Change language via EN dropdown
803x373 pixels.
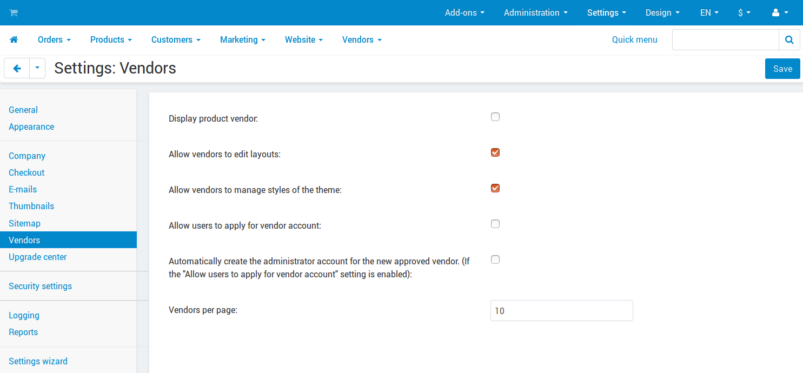[709, 12]
